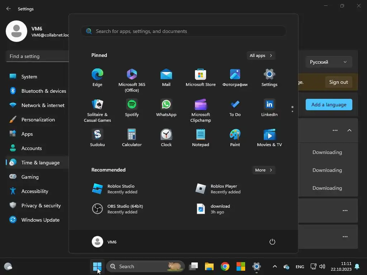This screenshot has width=367, height=275.
Task: Open Settings from pinned apps
Action: tap(270, 78)
